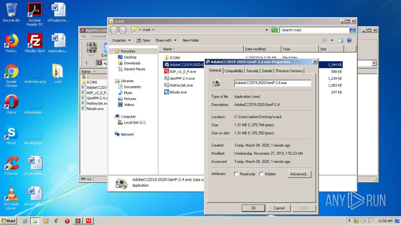Image resolution: width=401 pixels, height=225 pixels.
Task: Open Recycle Bin desktop icon
Action: (11, 12)
